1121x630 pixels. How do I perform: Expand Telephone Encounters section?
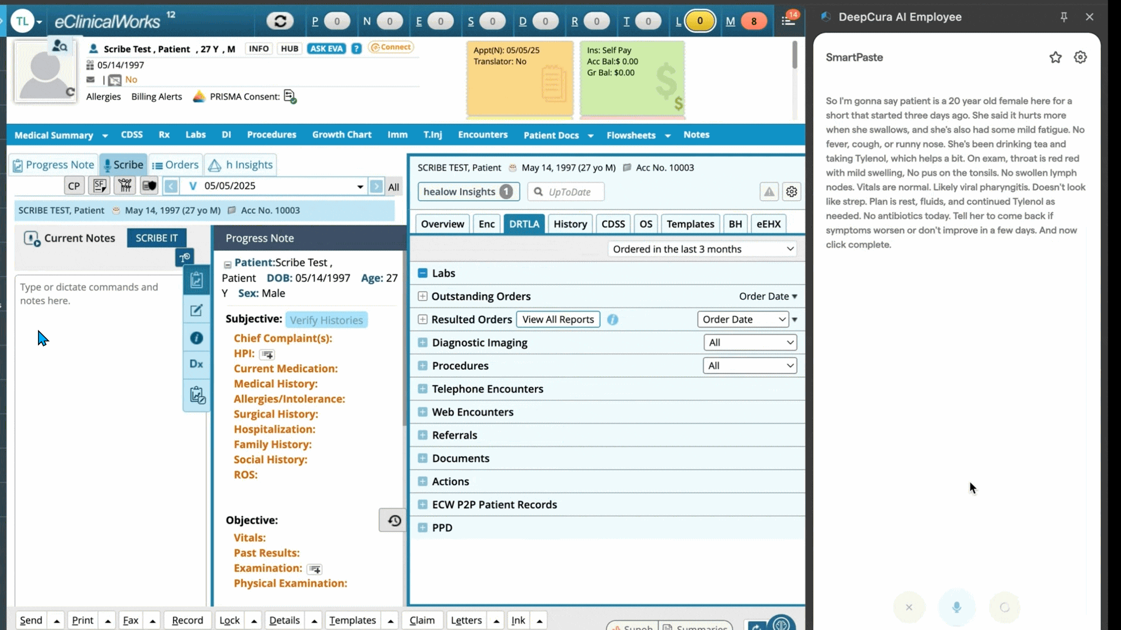pyautogui.click(x=423, y=389)
